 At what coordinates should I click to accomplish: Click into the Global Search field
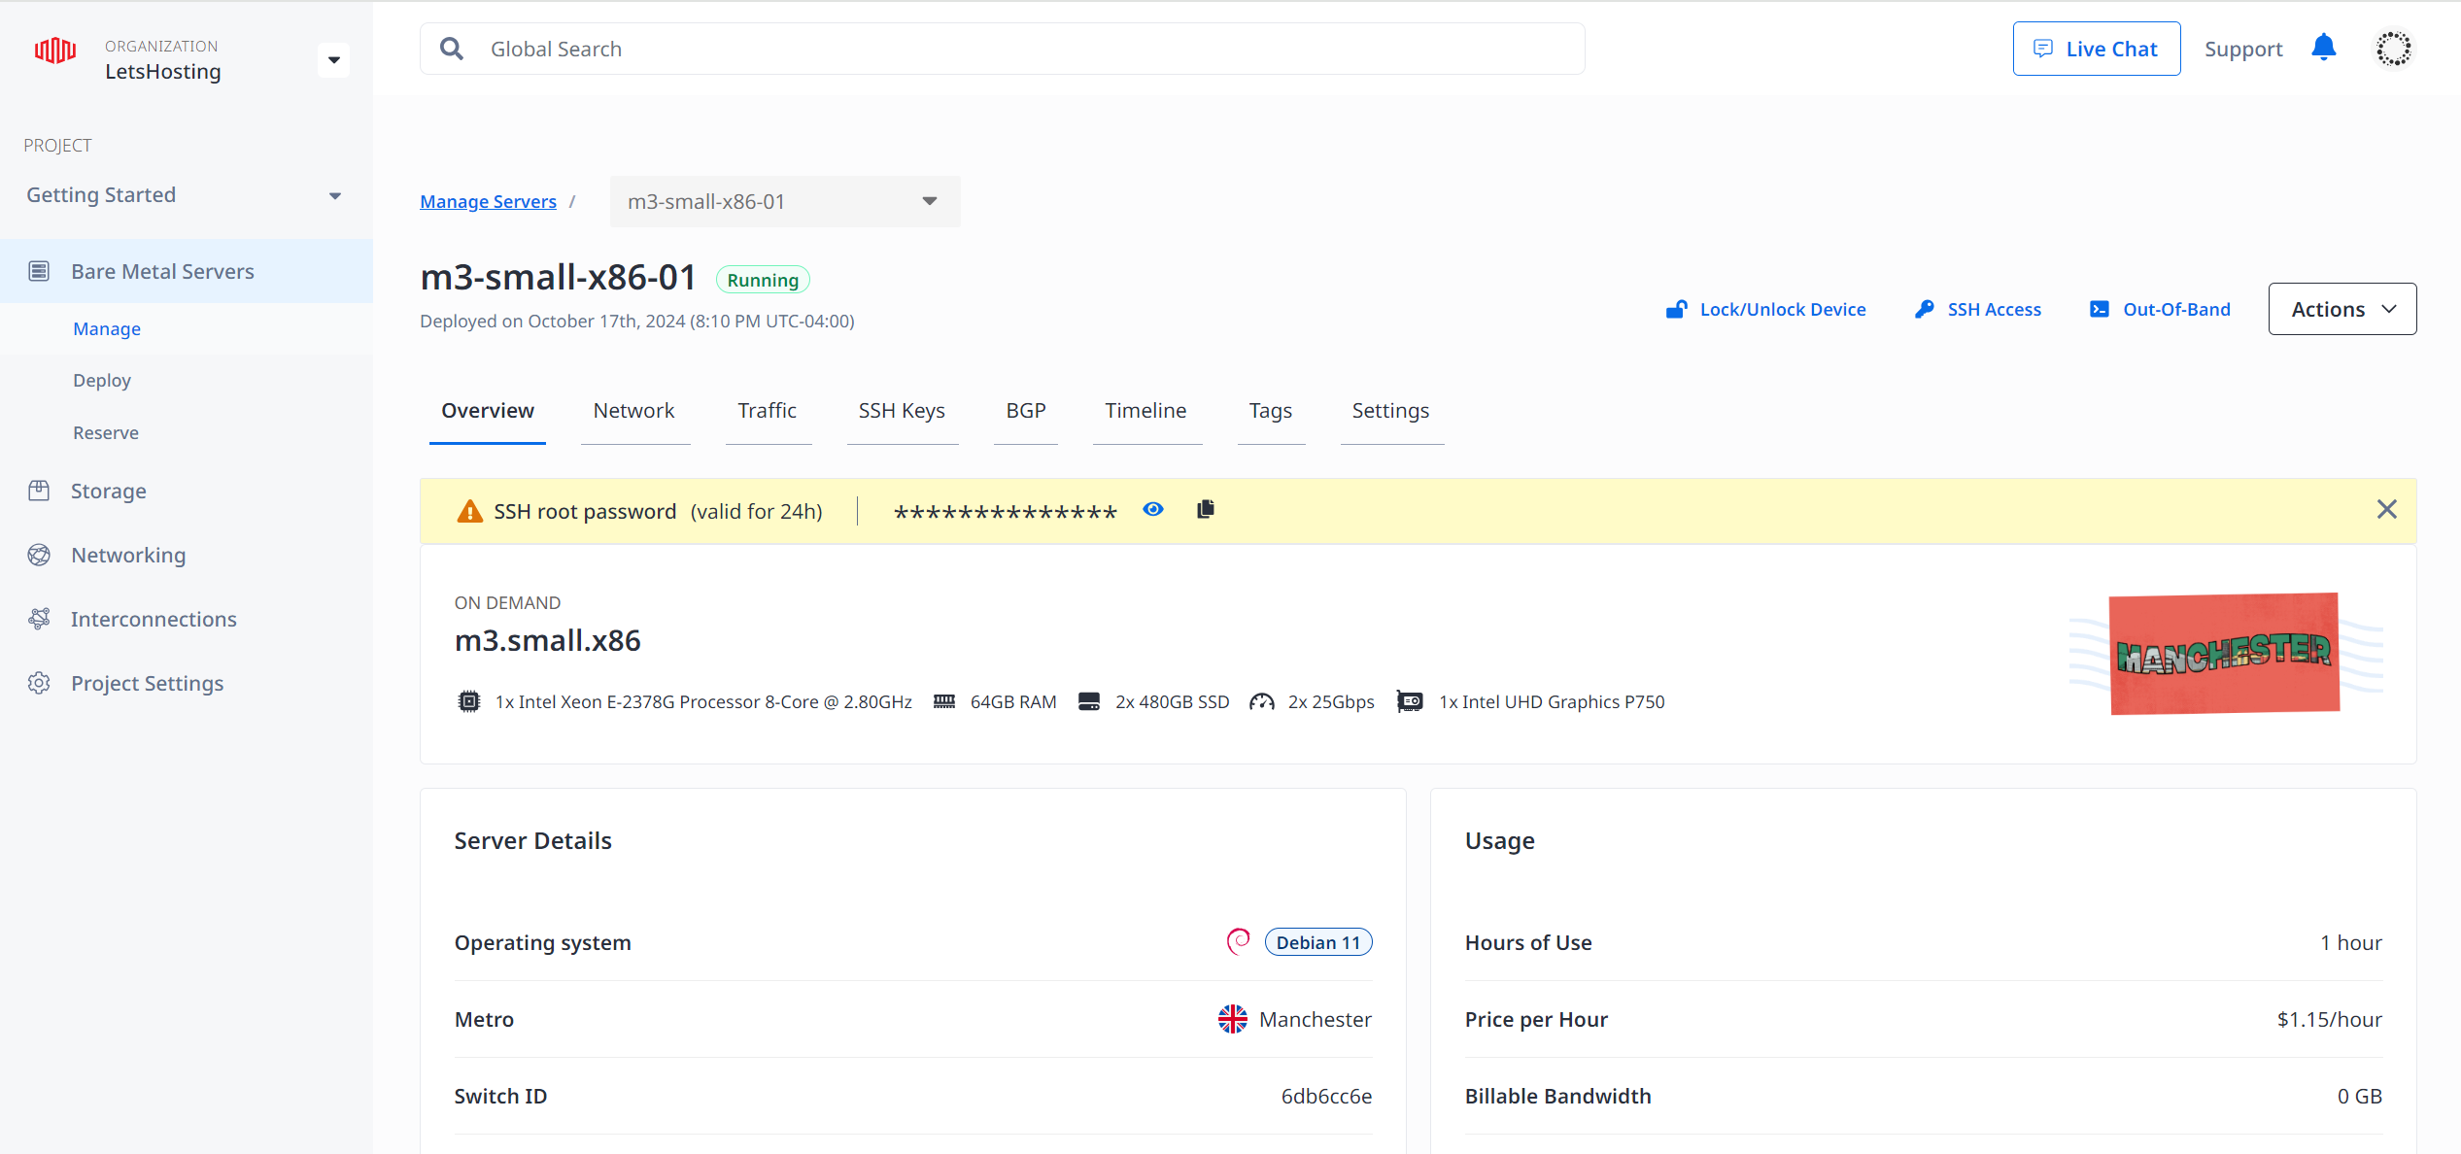(x=1003, y=49)
